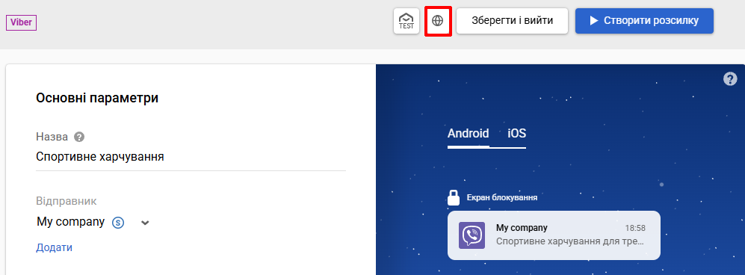
Task: Click the purple Viber logo in notification
Action: (472, 235)
